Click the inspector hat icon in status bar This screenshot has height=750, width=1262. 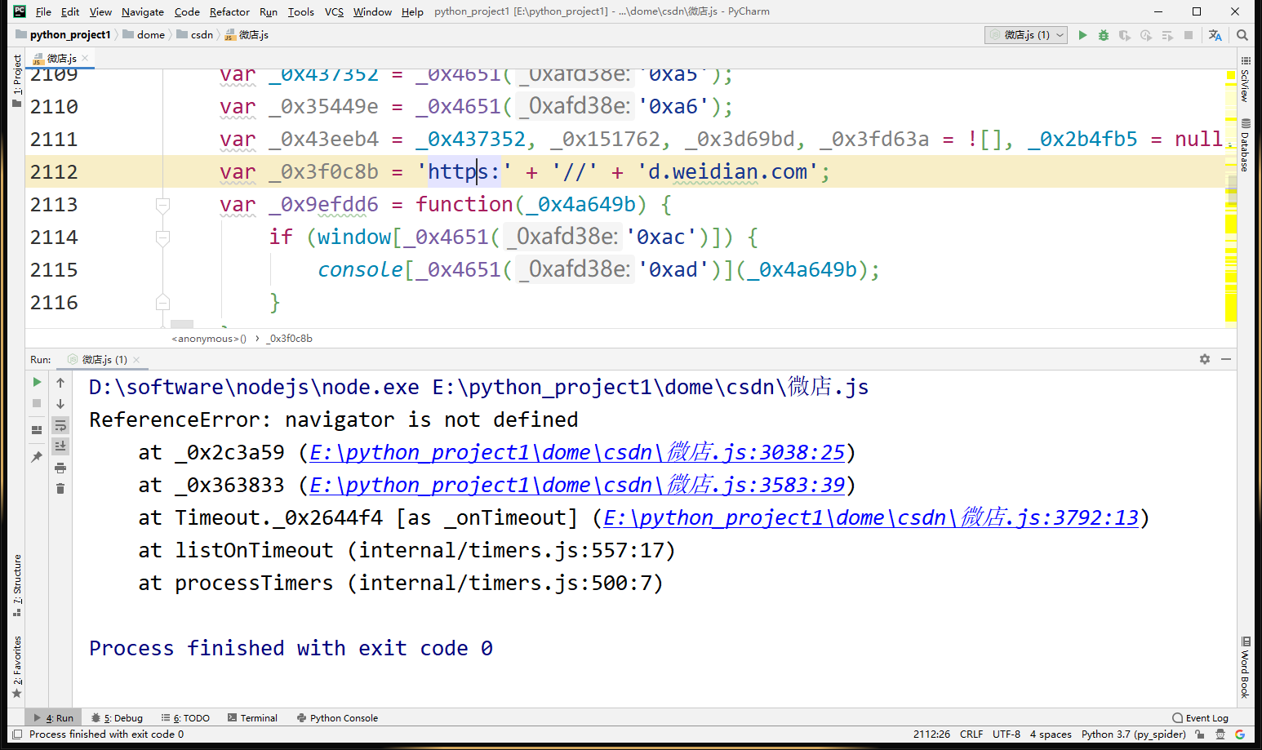(1220, 734)
